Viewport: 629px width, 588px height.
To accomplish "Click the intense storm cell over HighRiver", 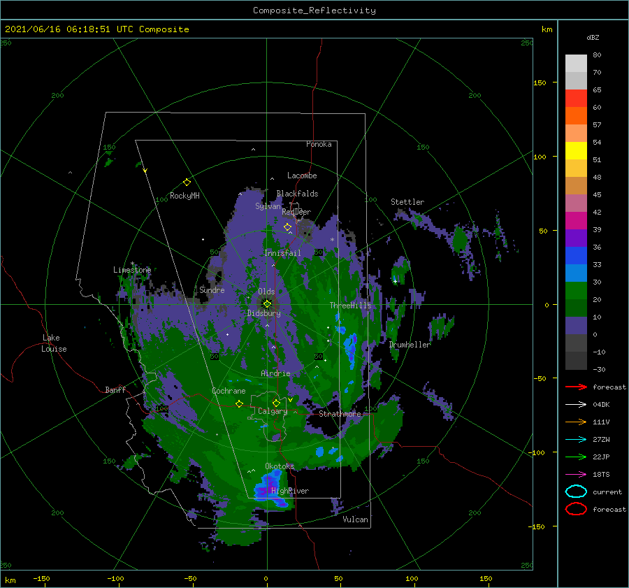I will 270,487.
